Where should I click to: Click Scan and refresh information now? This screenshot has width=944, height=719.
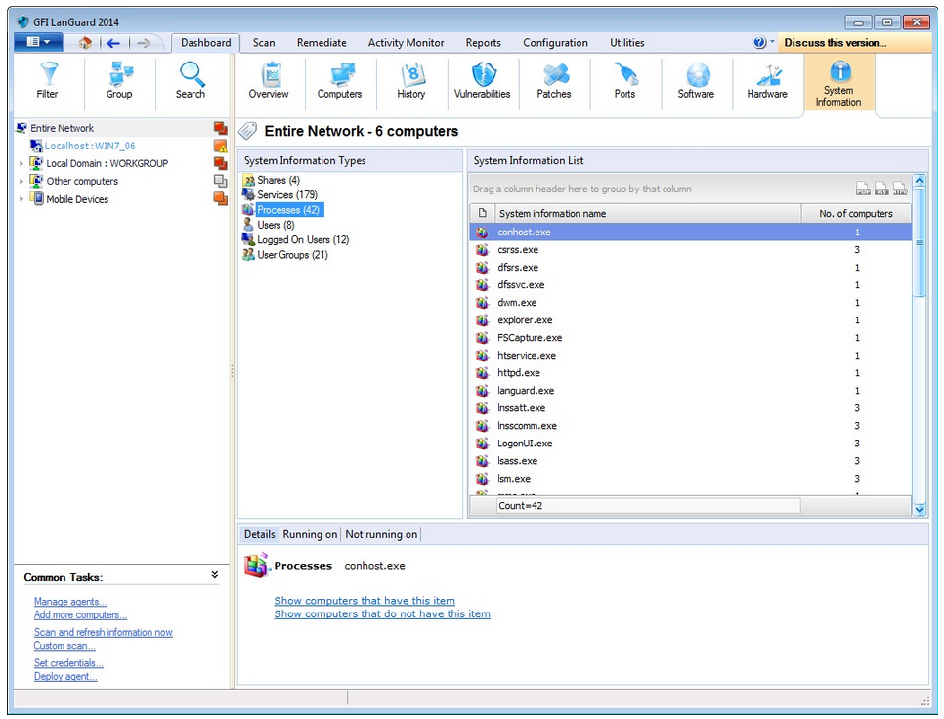click(x=103, y=632)
